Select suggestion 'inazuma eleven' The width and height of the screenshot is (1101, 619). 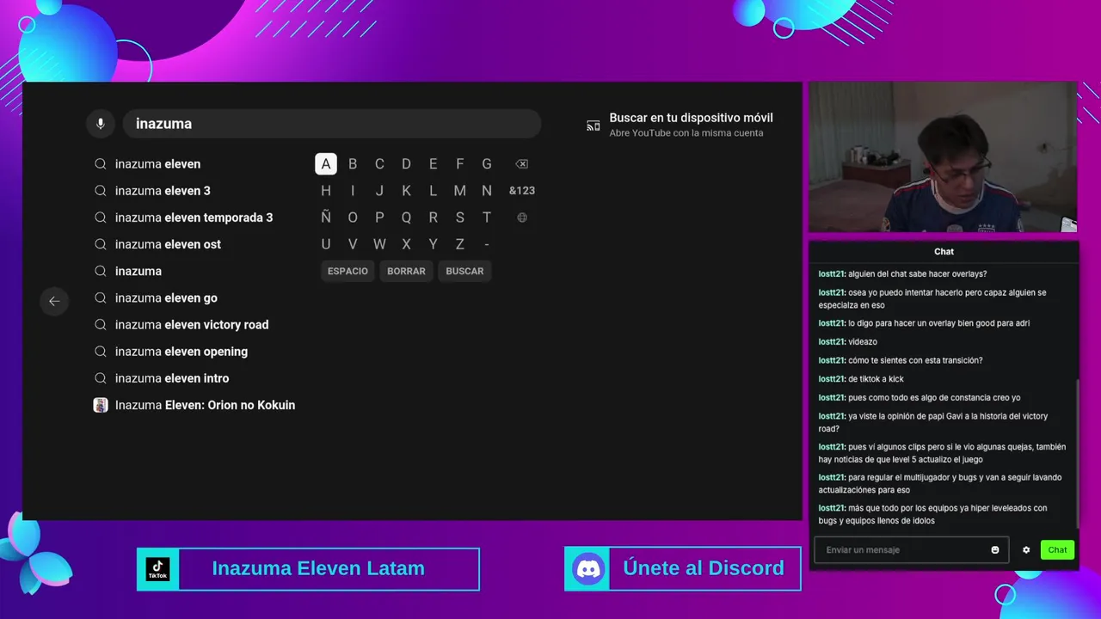click(157, 164)
